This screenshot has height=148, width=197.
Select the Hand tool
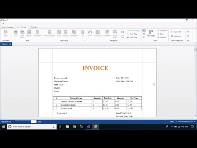pos(144,34)
